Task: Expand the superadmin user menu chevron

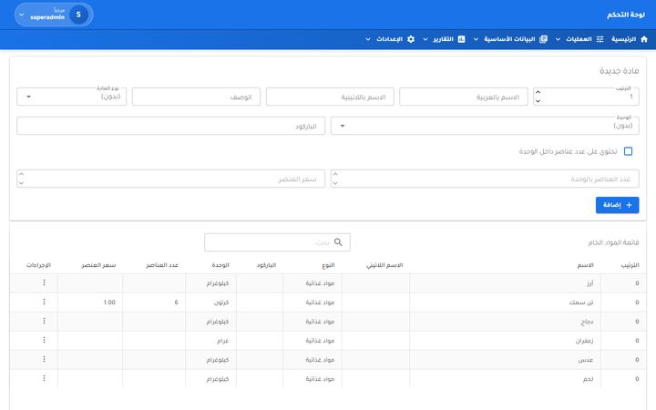Action: click(21, 15)
